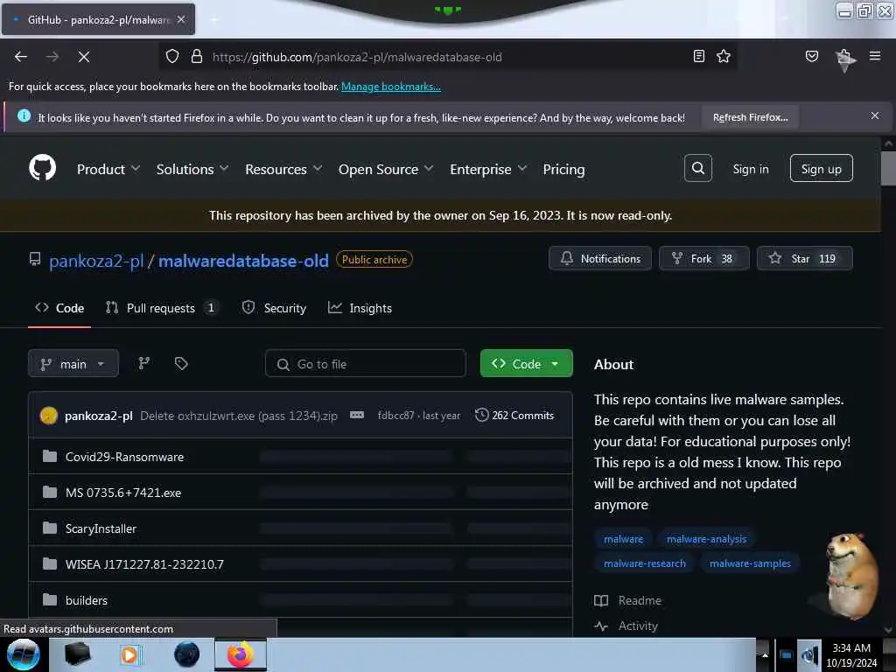This screenshot has height=672, width=896.
Task: Select the Code tab
Action: pos(59,308)
